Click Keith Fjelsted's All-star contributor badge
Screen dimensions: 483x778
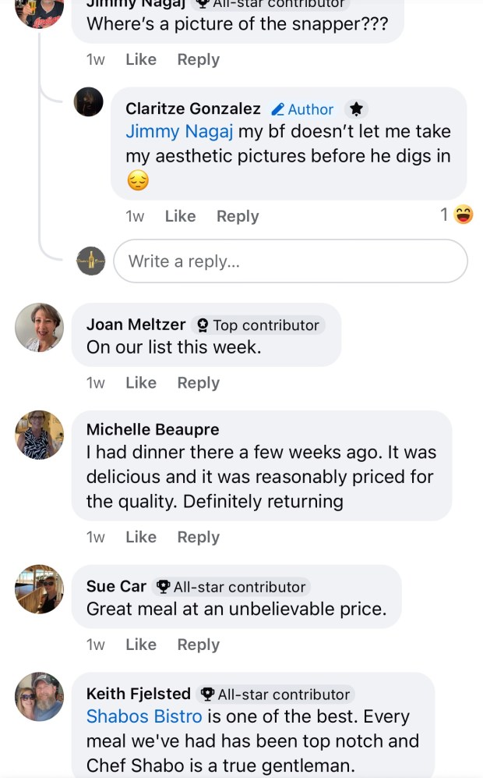(276, 694)
